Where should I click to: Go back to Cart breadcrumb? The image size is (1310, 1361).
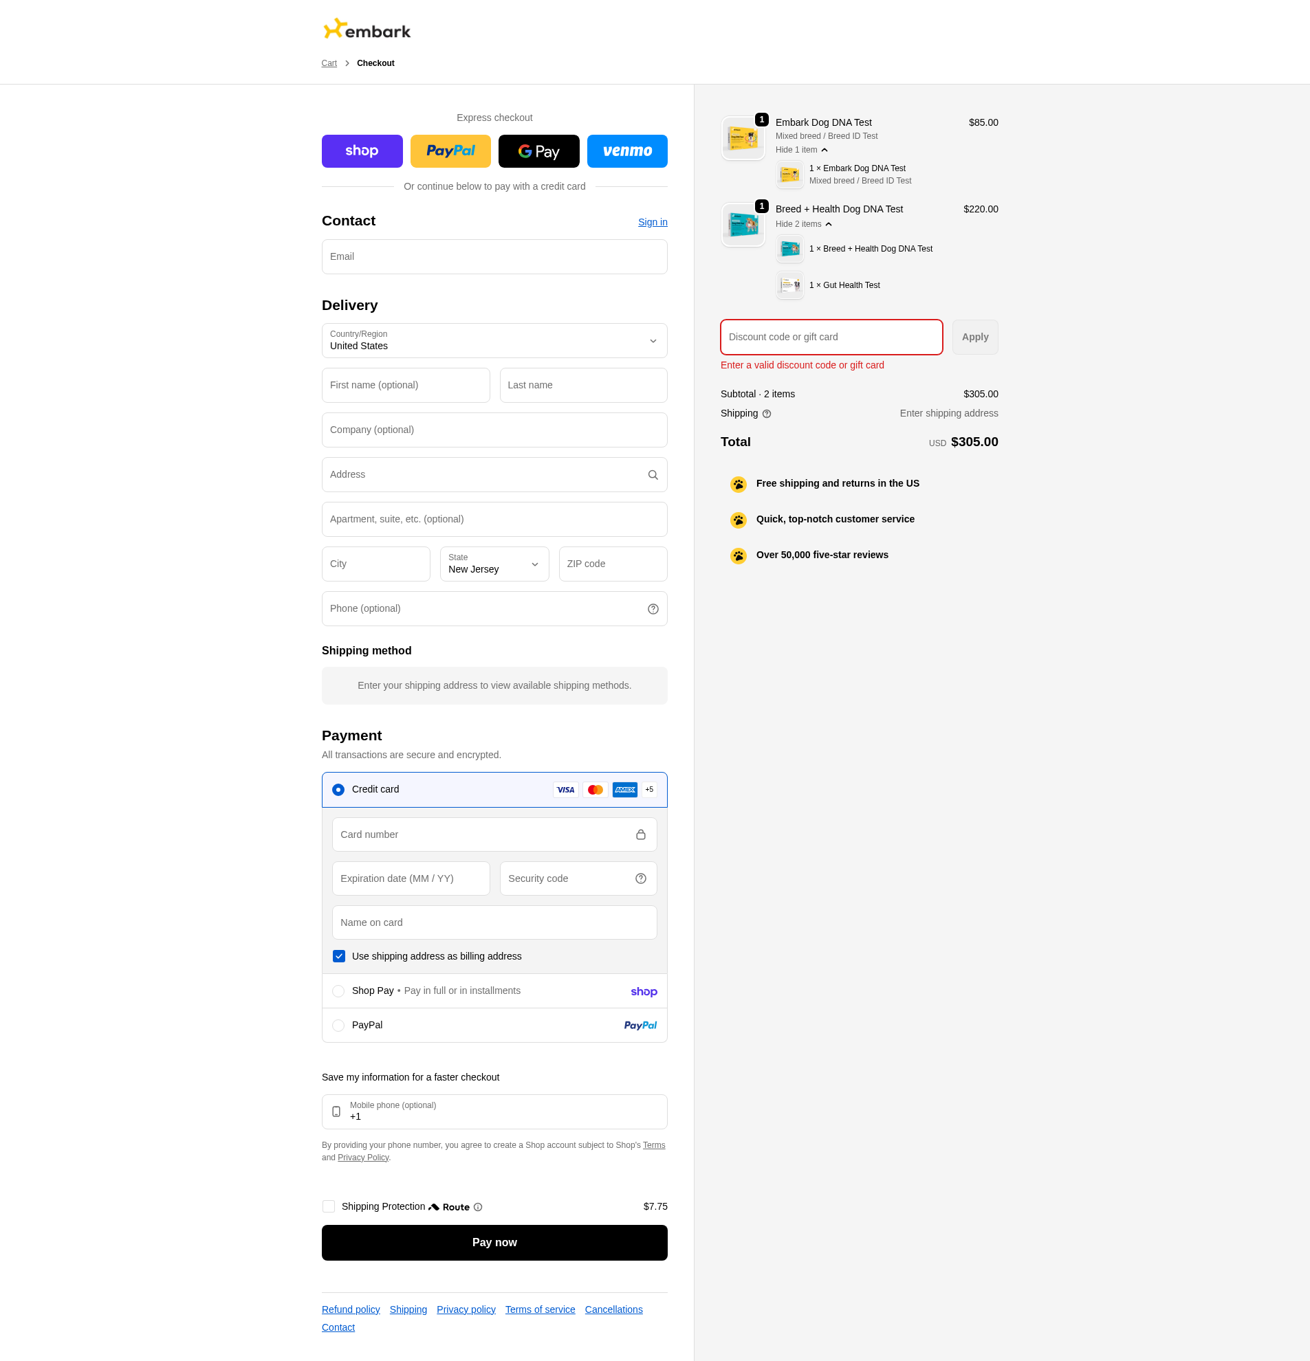329,63
